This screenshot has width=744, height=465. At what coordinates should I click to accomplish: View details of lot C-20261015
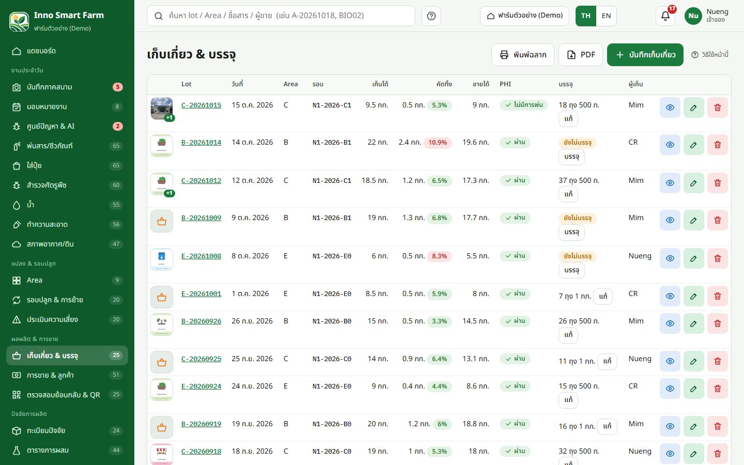coord(670,107)
